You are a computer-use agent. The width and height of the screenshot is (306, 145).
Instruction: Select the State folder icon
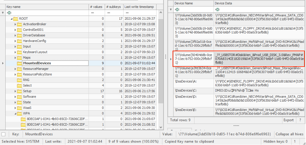19,102
